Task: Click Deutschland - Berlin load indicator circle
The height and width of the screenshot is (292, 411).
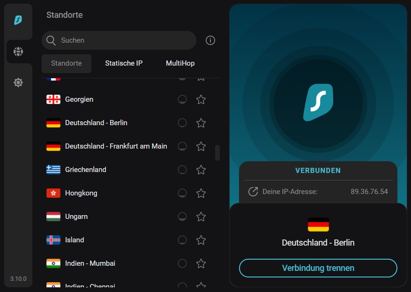Action: (182, 123)
